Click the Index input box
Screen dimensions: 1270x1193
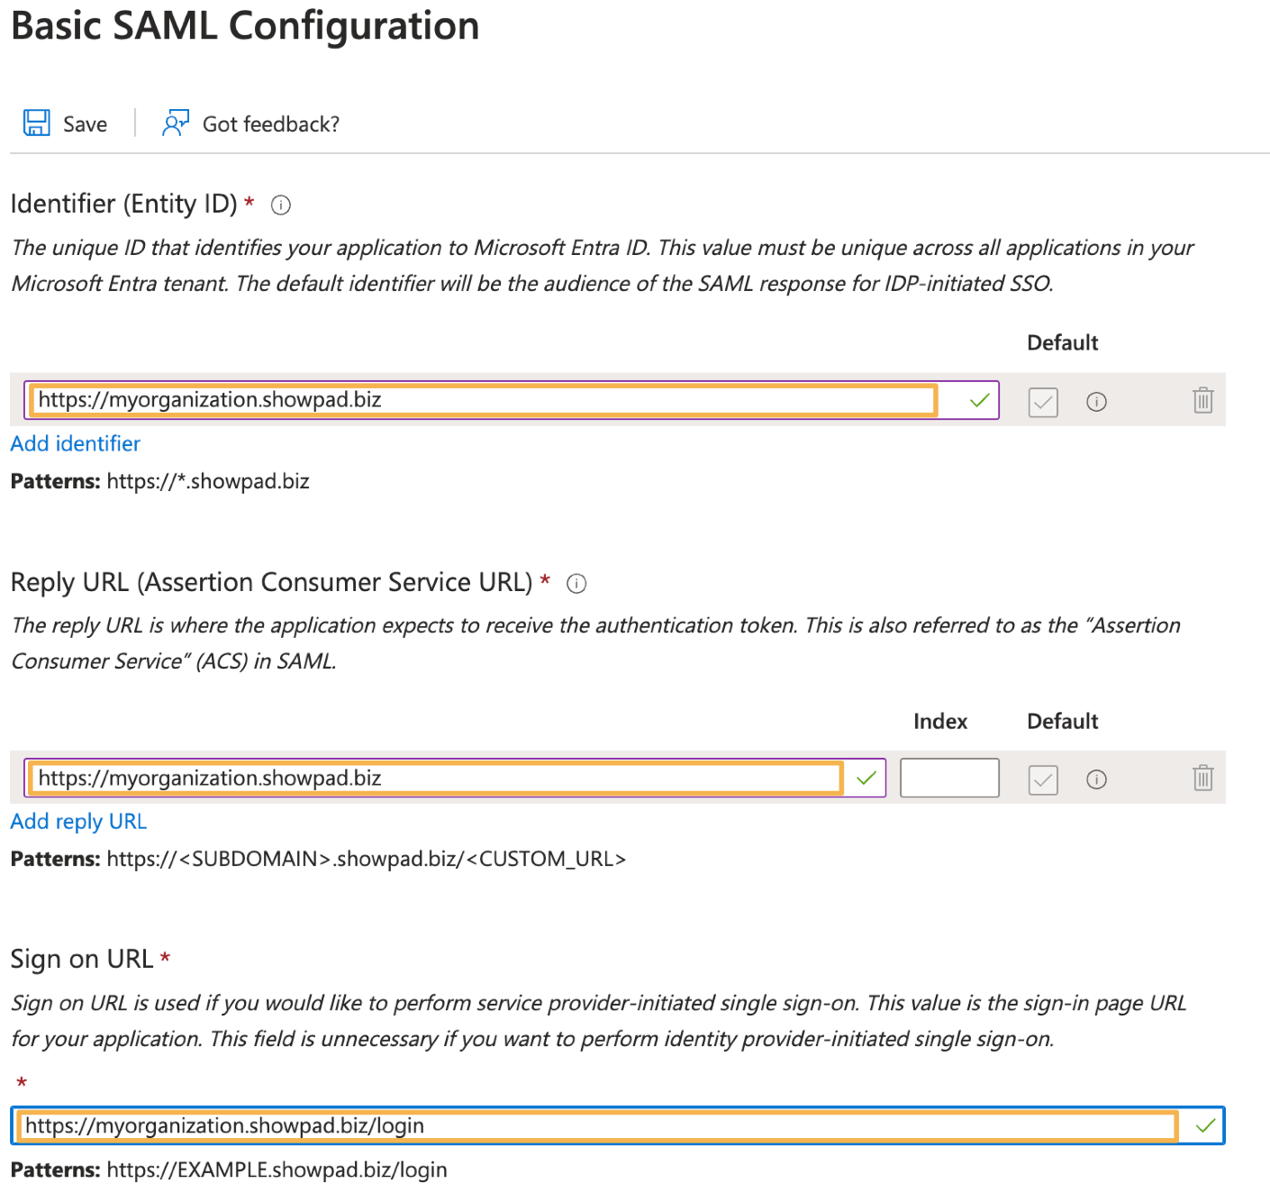click(949, 778)
